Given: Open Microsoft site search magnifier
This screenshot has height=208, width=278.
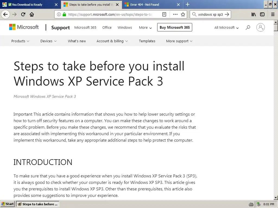Looking at the screenshot, I should point(248,27).
